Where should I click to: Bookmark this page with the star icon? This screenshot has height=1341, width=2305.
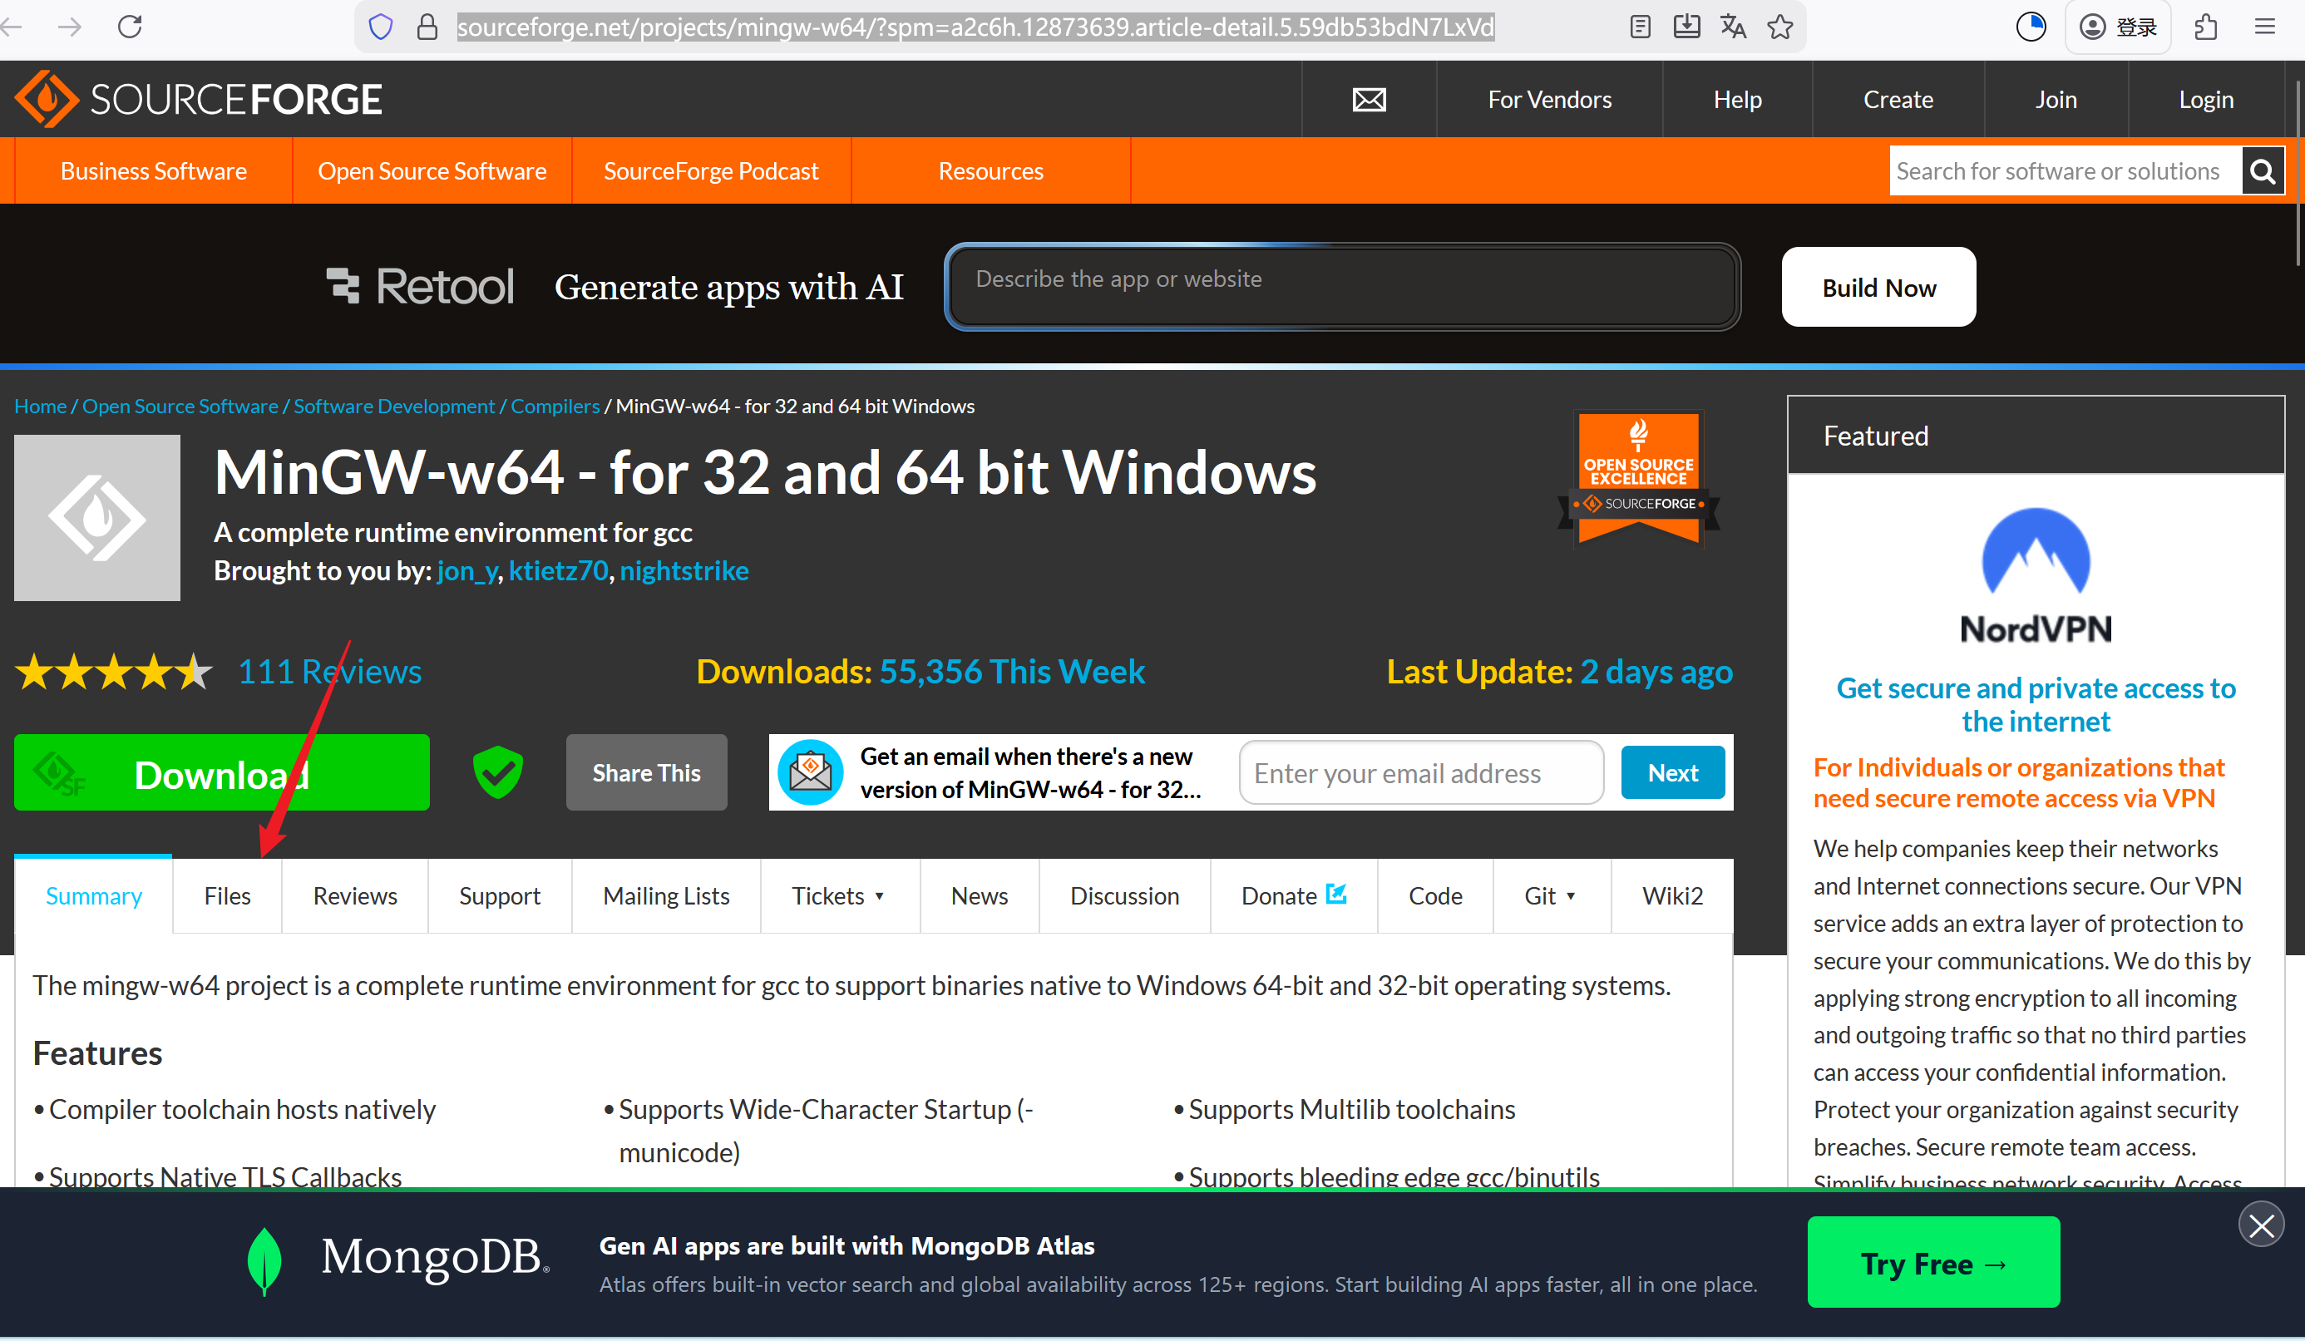1780,27
